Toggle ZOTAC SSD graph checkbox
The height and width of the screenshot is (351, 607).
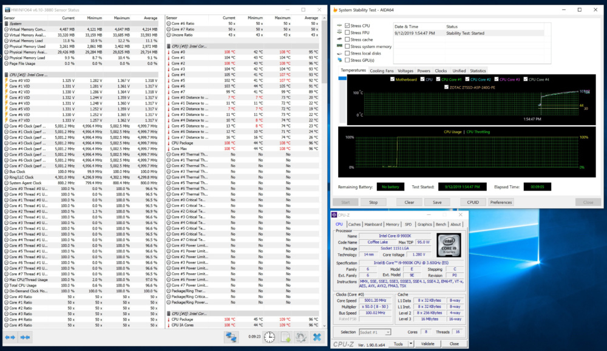tap(446, 87)
